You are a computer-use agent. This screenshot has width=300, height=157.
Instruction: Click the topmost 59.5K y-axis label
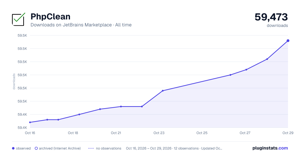click(22, 35)
